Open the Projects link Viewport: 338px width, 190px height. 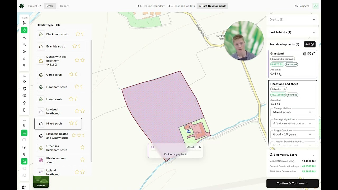(302, 6)
